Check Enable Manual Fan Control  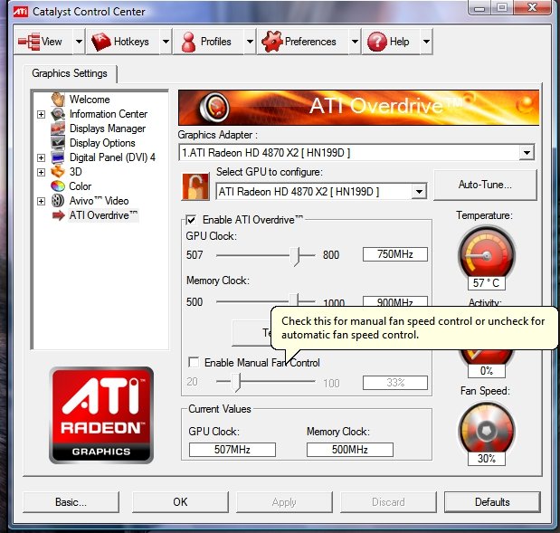(194, 362)
